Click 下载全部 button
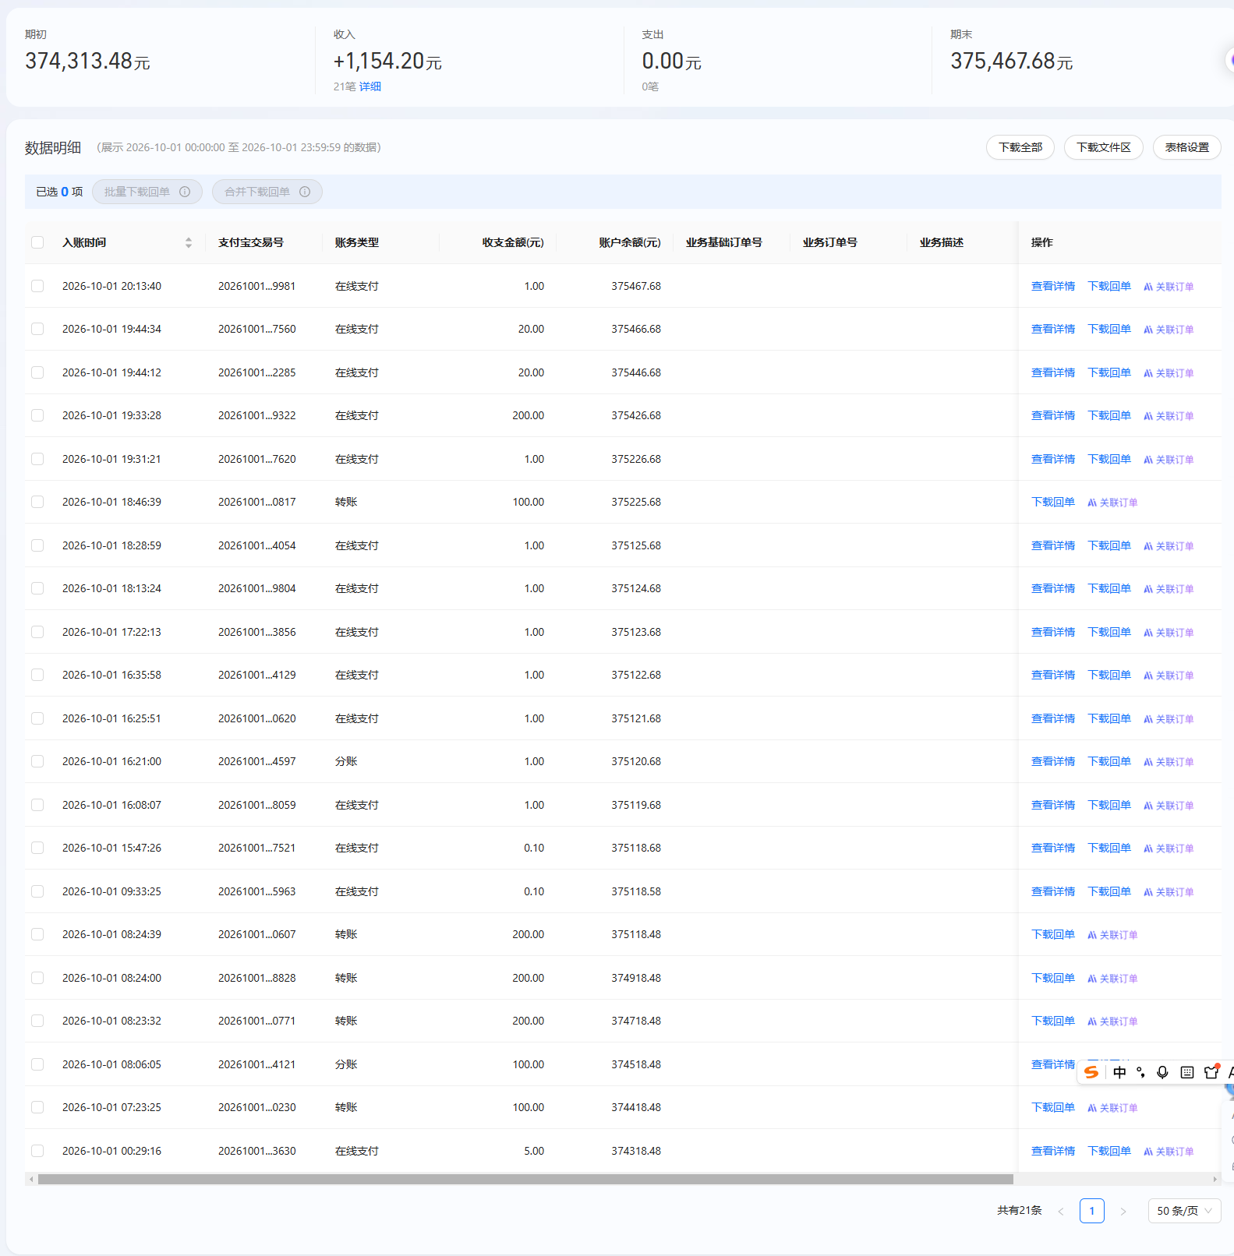 [1020, 147]
